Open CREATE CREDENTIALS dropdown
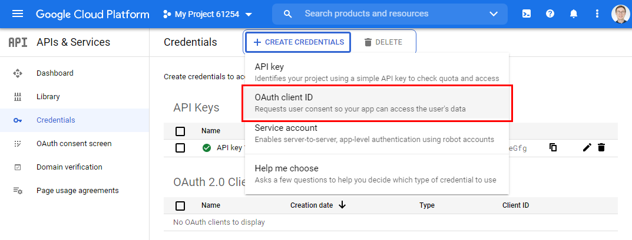This screenshot has height=240, width=632. pyautogui.click(x=298, y=42)
